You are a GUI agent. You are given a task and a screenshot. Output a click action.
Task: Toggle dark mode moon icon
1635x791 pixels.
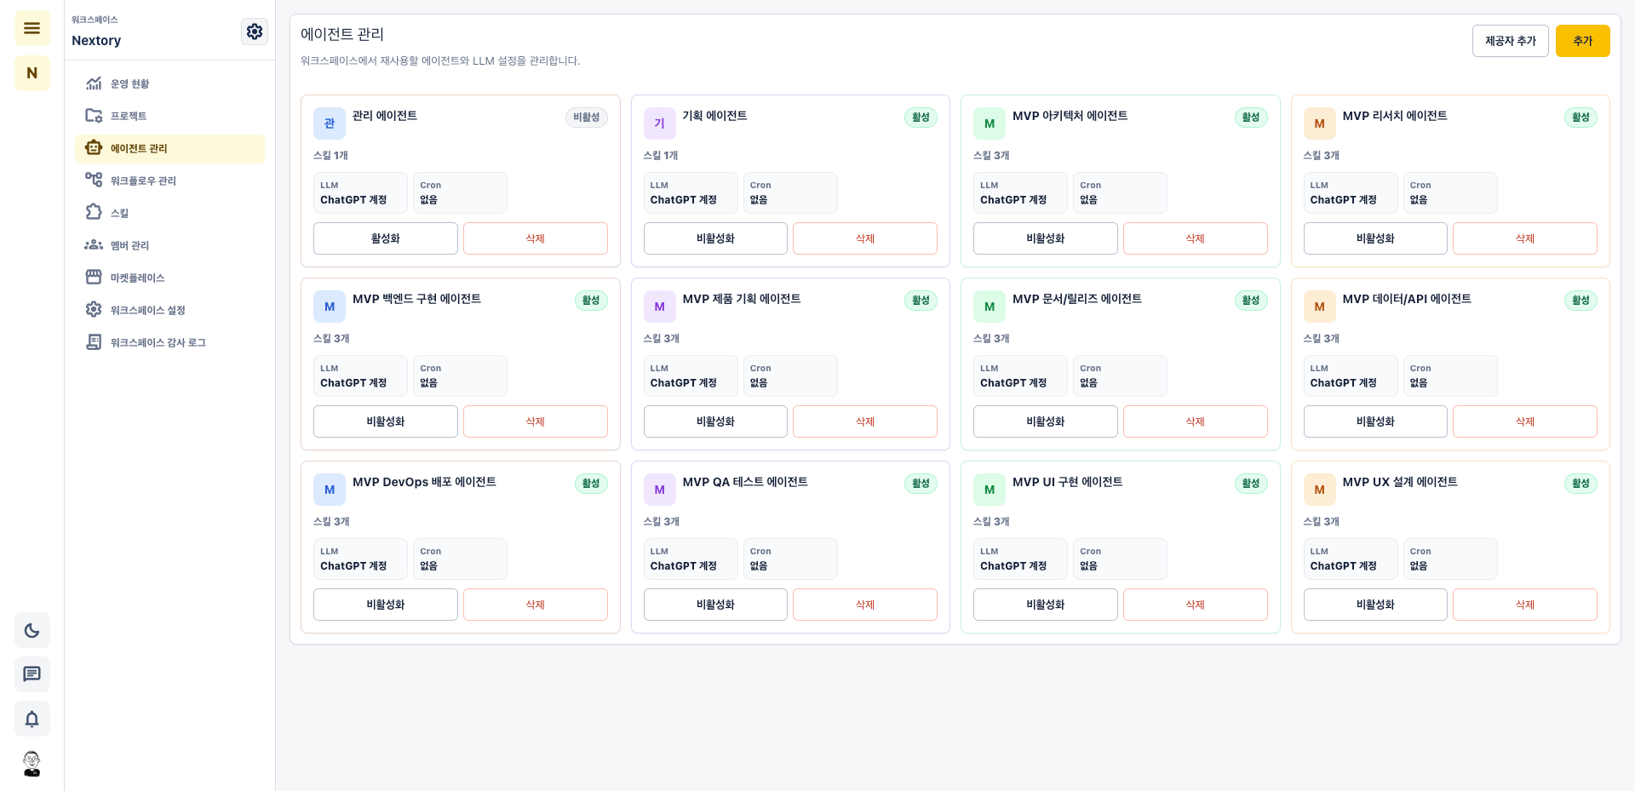coord(32,630)
